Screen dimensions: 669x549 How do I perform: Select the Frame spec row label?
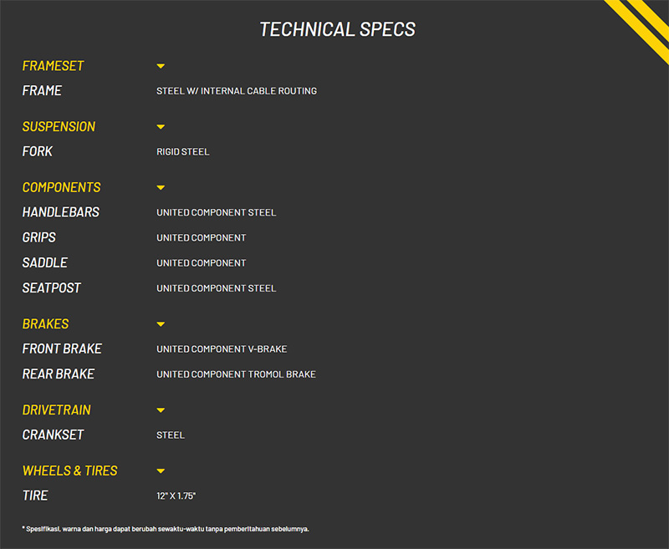pyautogui.click(x=42, y=91)
